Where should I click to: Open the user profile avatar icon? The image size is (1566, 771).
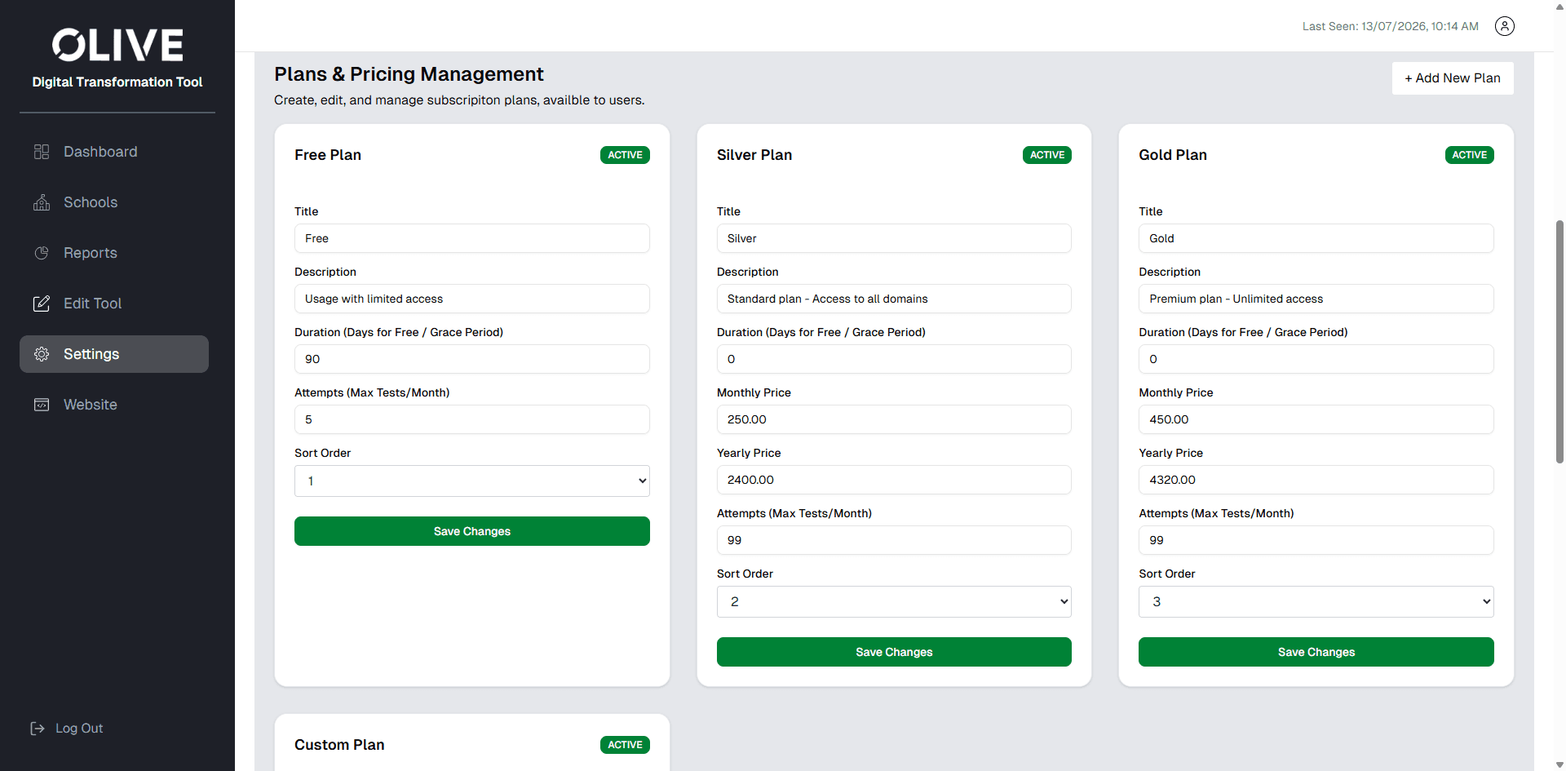[x=1505, y=26]
